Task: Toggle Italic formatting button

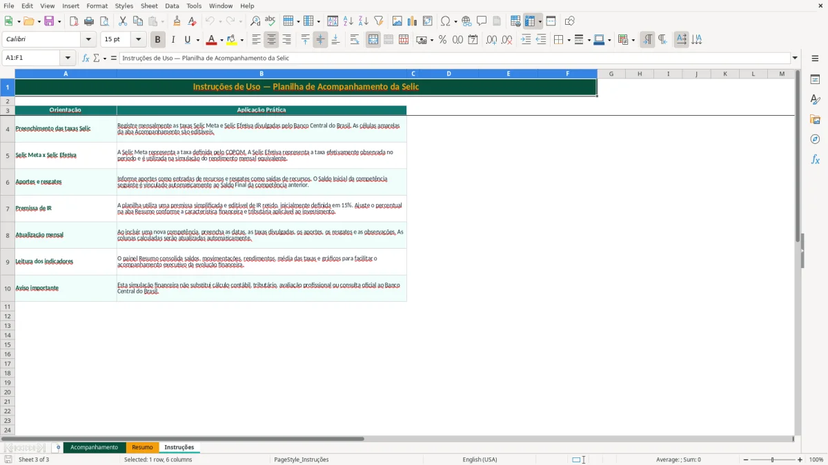Action: [x=173, y=40]
